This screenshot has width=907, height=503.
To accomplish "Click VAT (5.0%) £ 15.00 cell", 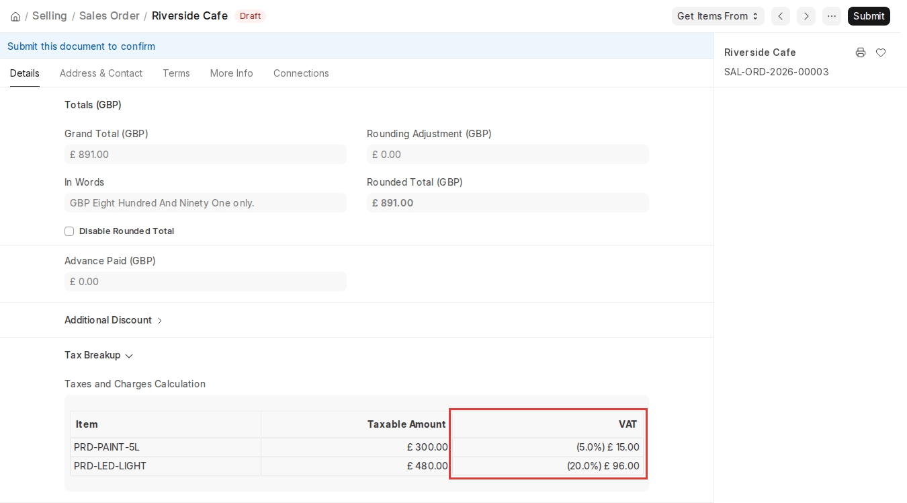I will coord(548,447).
